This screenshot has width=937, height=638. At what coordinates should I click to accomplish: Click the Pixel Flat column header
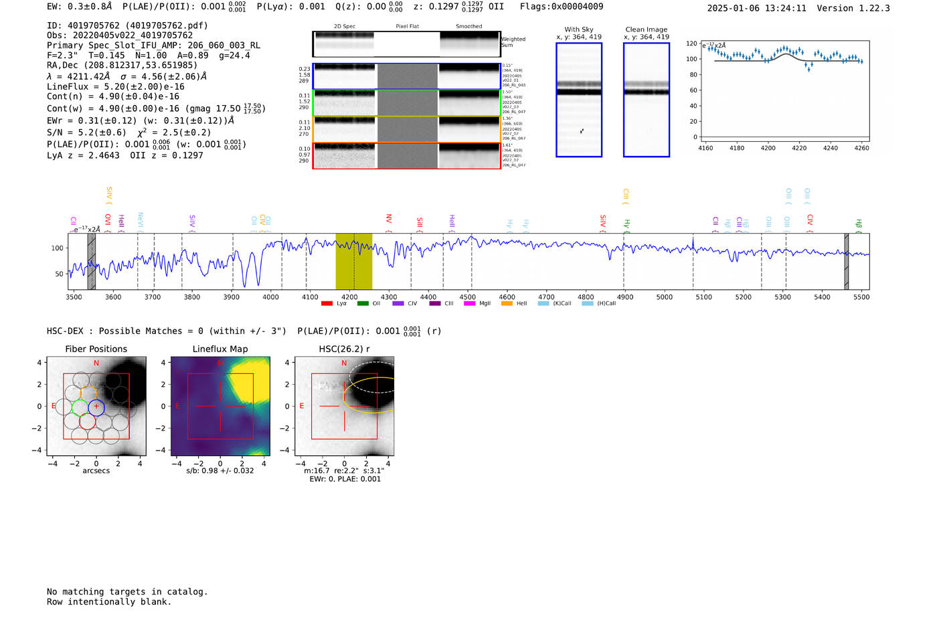[407, 27]
